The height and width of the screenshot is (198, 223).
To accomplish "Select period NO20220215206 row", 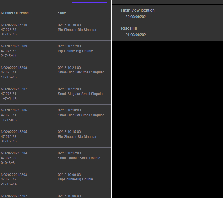I will 55,115.
